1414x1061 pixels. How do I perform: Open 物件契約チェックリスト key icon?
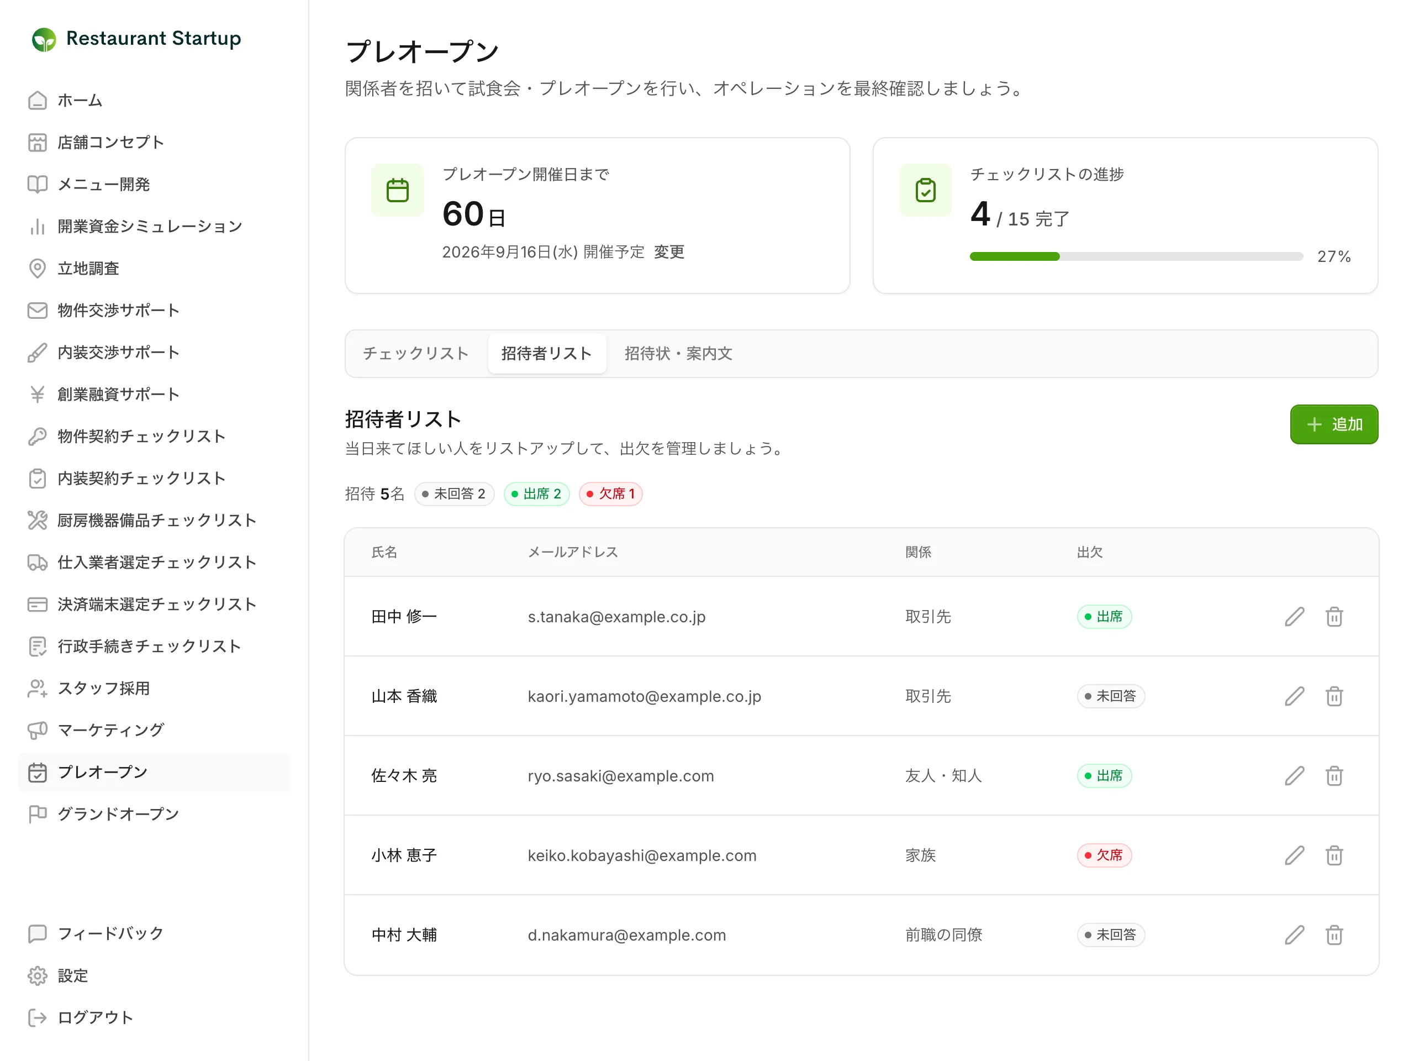coord(38,436)
